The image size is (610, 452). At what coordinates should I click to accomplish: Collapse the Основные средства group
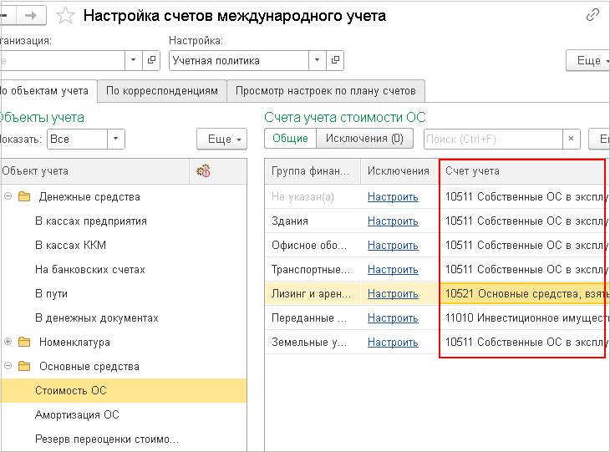pyautogui.click(x=8, y=367)
